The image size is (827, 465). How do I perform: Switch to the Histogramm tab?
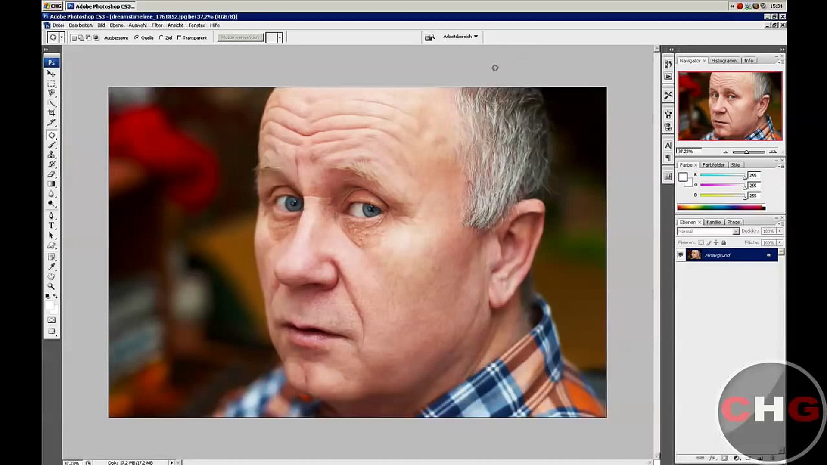[x=723, y=60]
